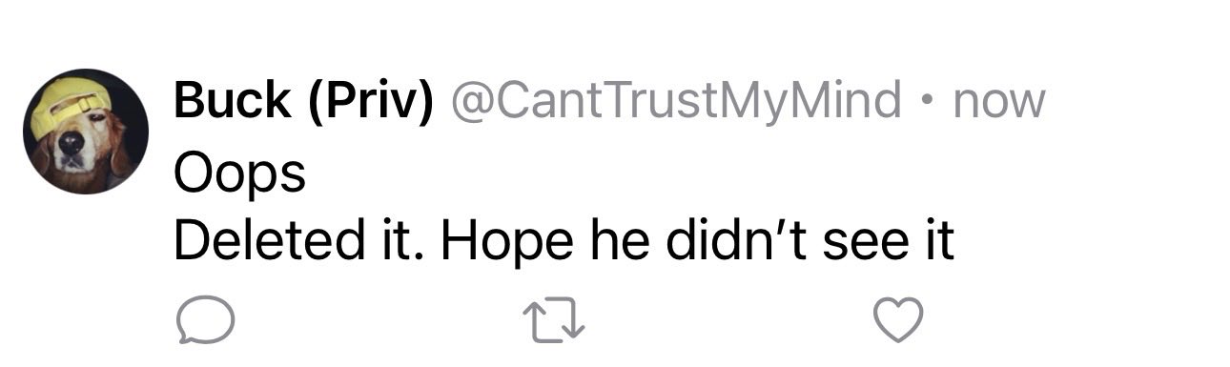Retweet Buck's post with the arrows icon
Screen dimensions: 1230x367
point(553,319)
